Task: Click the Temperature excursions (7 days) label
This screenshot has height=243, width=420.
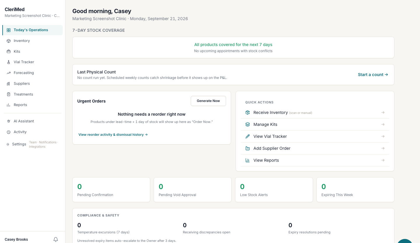Action: pyautogui.click(x=103, y=232)
